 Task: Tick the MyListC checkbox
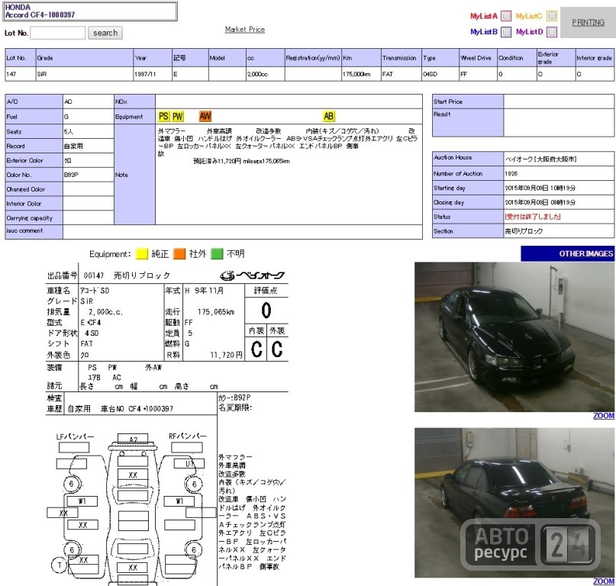[552, 16]
